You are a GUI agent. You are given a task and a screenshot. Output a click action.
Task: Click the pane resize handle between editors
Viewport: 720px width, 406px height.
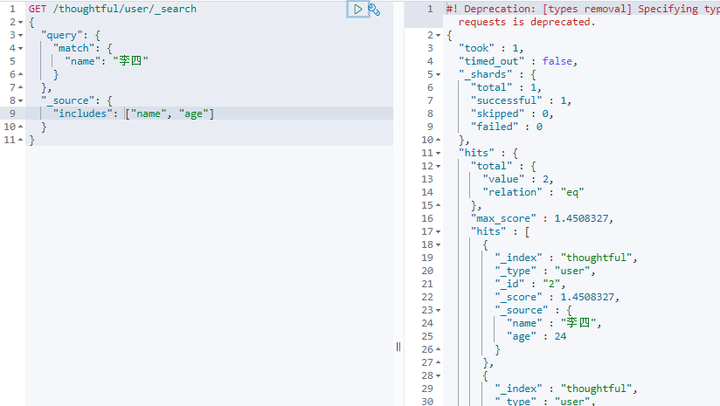398,347
